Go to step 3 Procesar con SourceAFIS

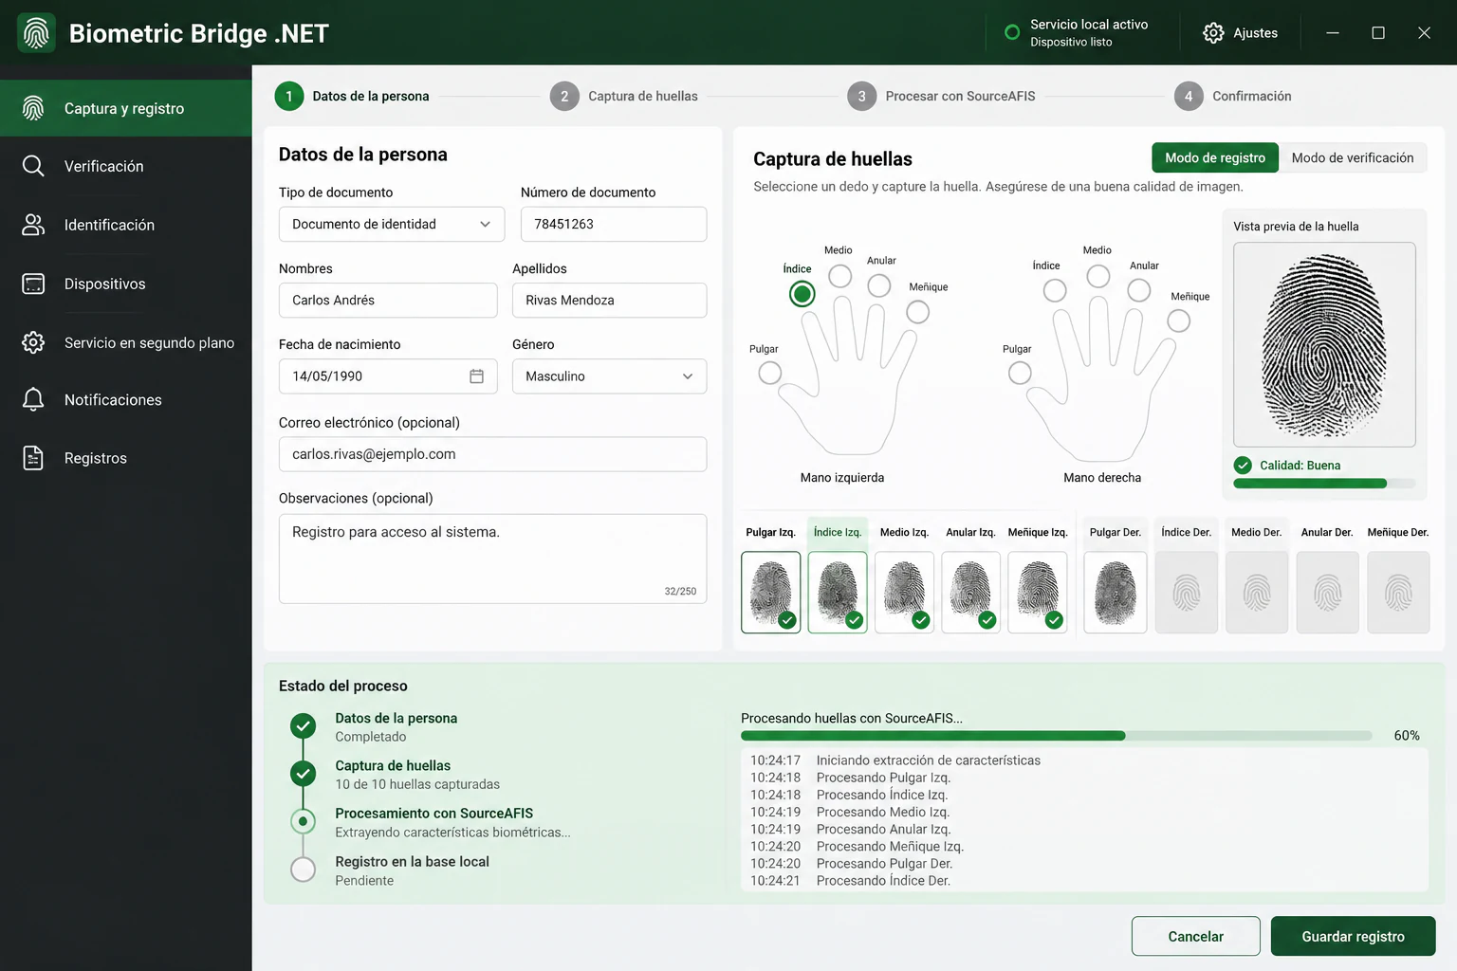tap(941, 96)
